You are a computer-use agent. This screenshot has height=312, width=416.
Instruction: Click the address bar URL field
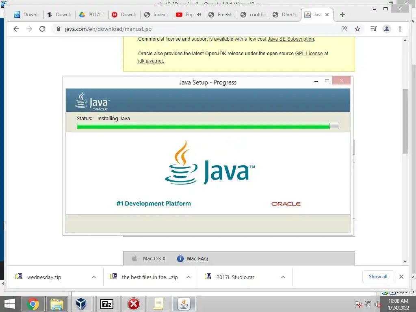196,29
